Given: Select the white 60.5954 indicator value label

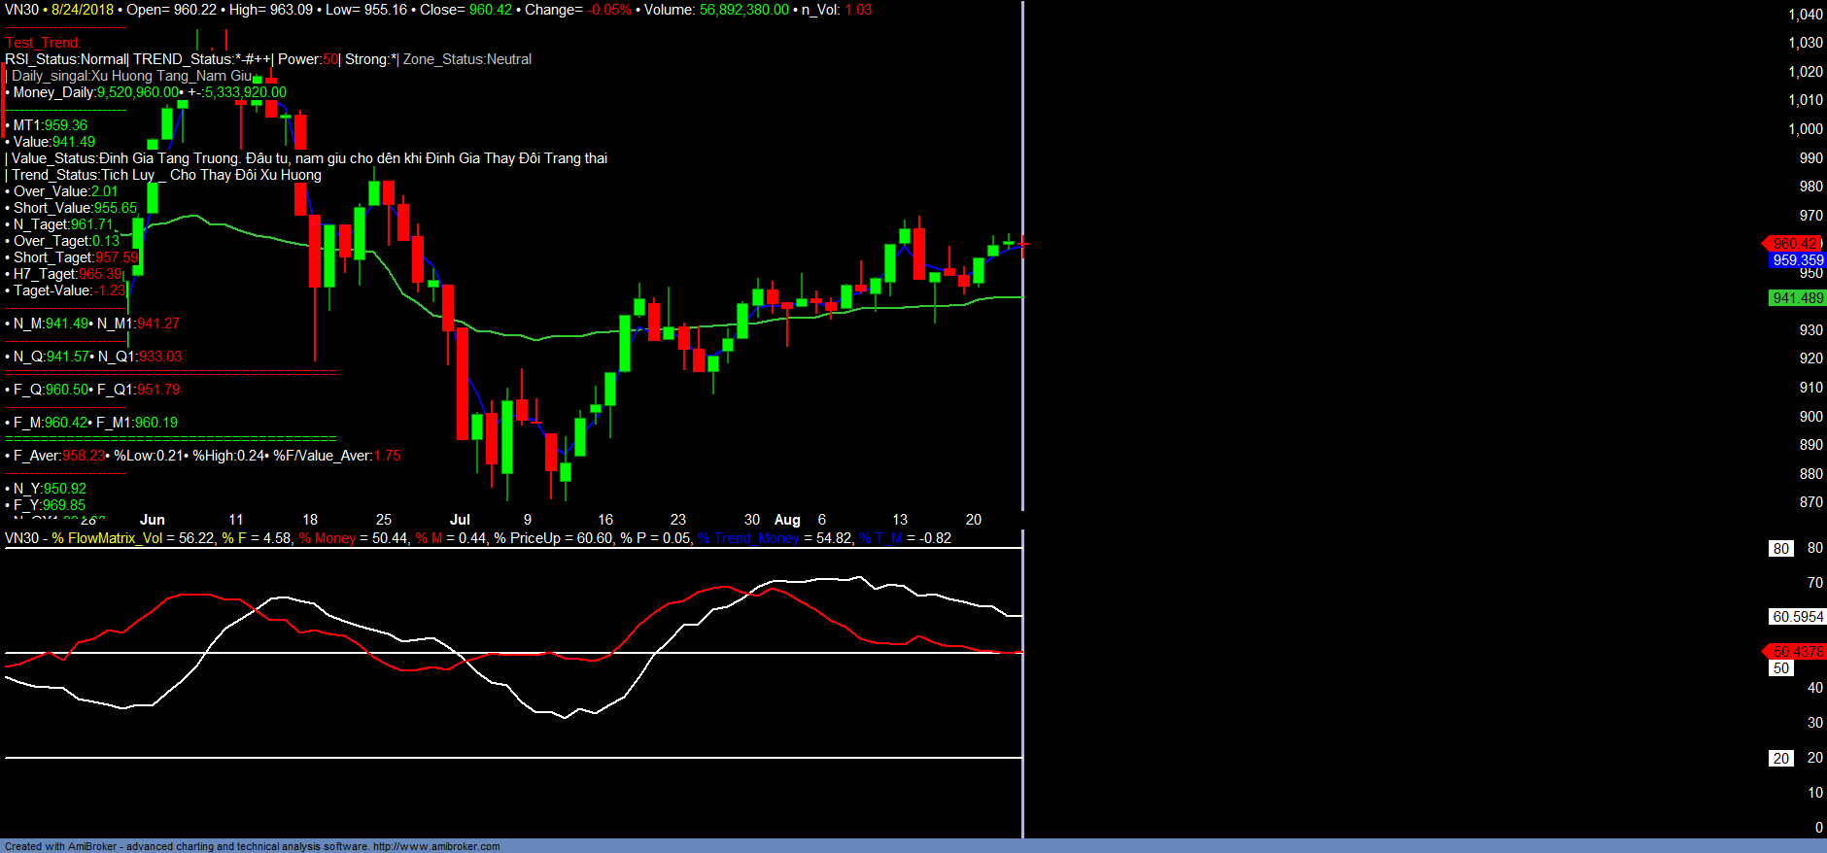Looking at the screenshot, I should click(1797, 616).
